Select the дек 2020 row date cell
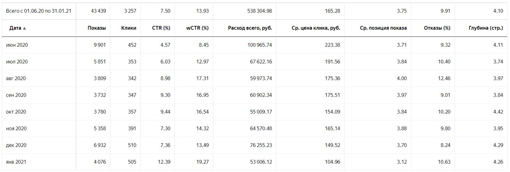 tap(16, 145)
